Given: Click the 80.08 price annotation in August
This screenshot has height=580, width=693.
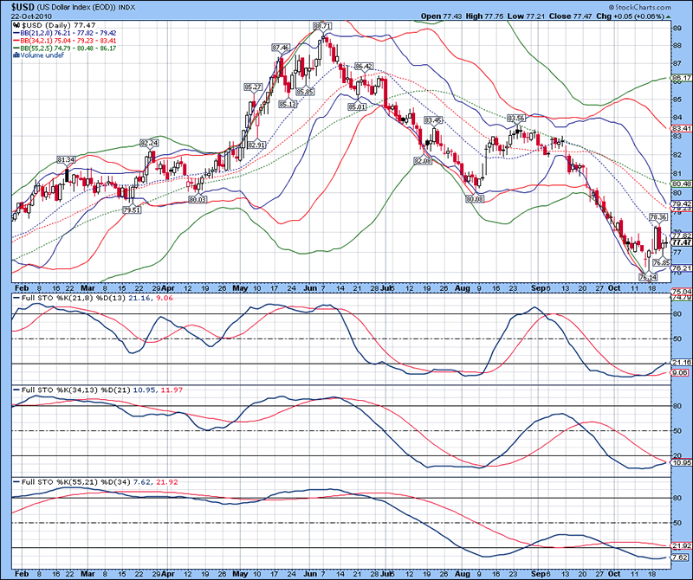Looking at the screenshot, I should 474,198.
